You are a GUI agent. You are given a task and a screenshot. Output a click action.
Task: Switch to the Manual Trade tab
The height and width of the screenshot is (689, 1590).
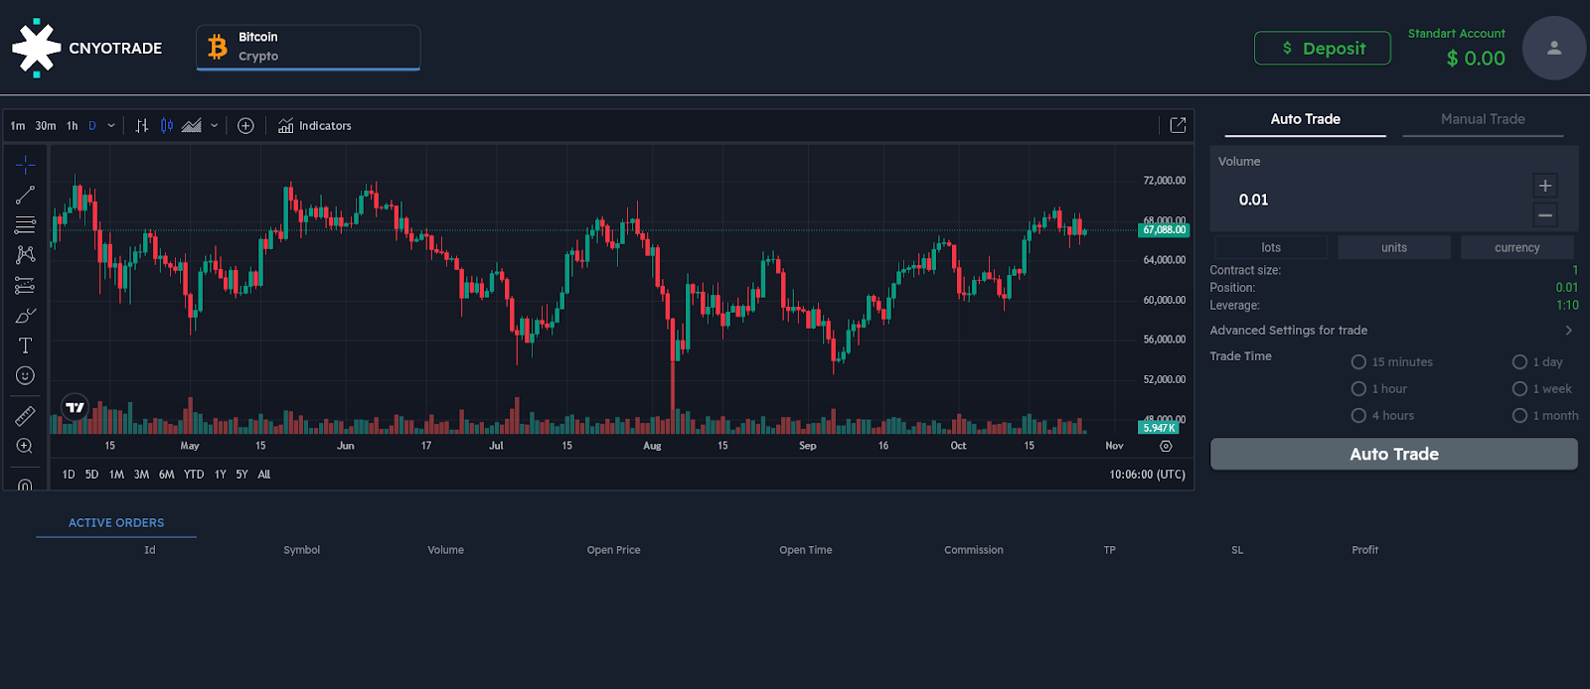pos(1483,119)
